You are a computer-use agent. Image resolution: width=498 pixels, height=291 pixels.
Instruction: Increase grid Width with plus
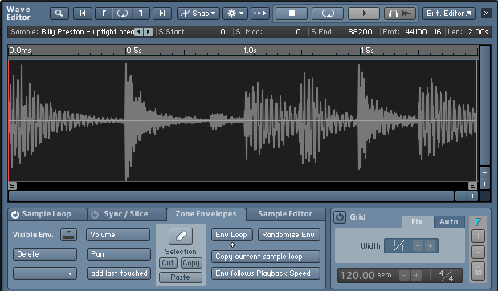pos(430,246)
